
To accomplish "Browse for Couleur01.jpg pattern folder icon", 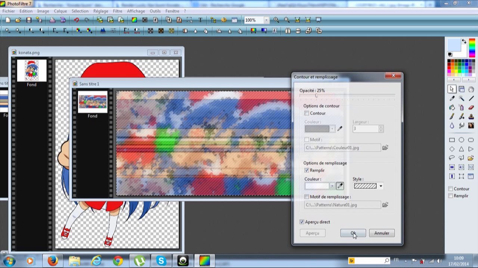I will (x=385, y=148).
